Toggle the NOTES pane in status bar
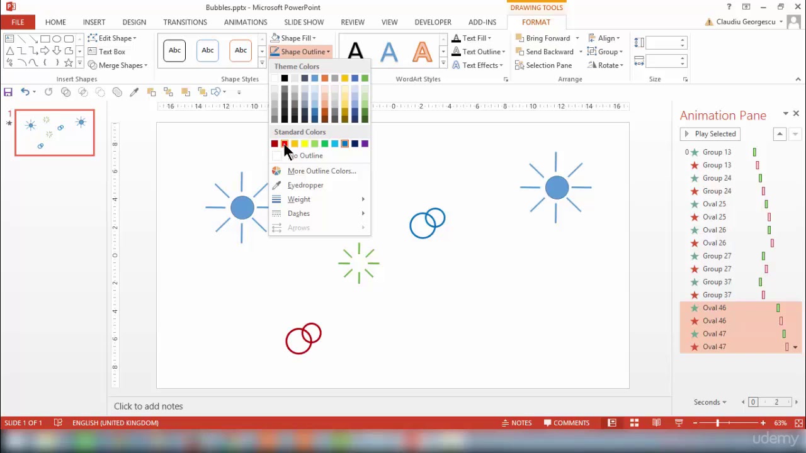The height and width of the screenshot is (453, 806). pyautogui.click(x=516, y=423)
